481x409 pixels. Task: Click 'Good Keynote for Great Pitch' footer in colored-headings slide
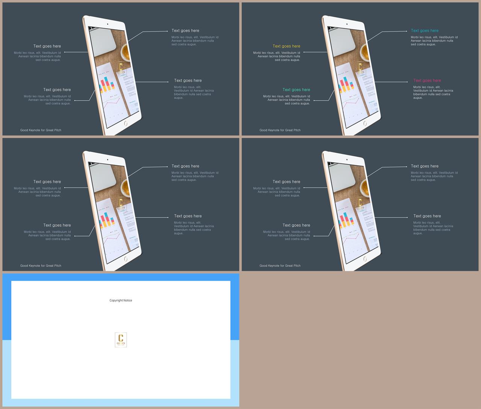click(x=280, y=130)
